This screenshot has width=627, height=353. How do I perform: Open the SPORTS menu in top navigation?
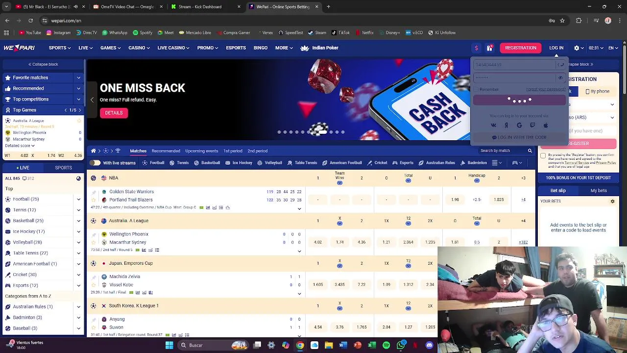coord(60,48)
